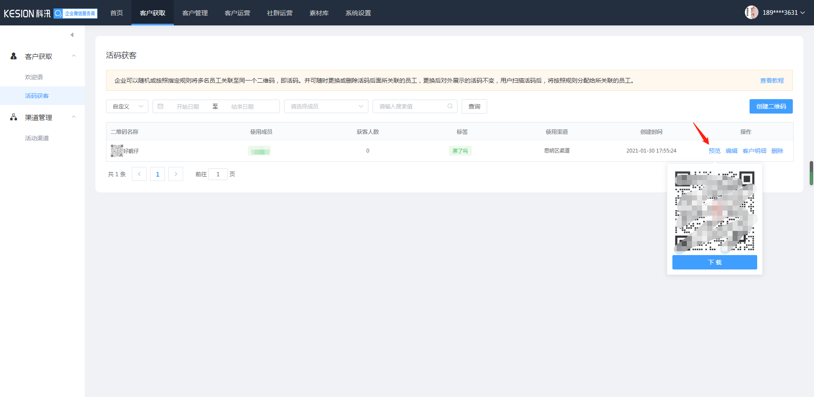Click the enterprise WeChat service provider badge
This screenshot has height=397, width=814.
click(x=75, y=14)
